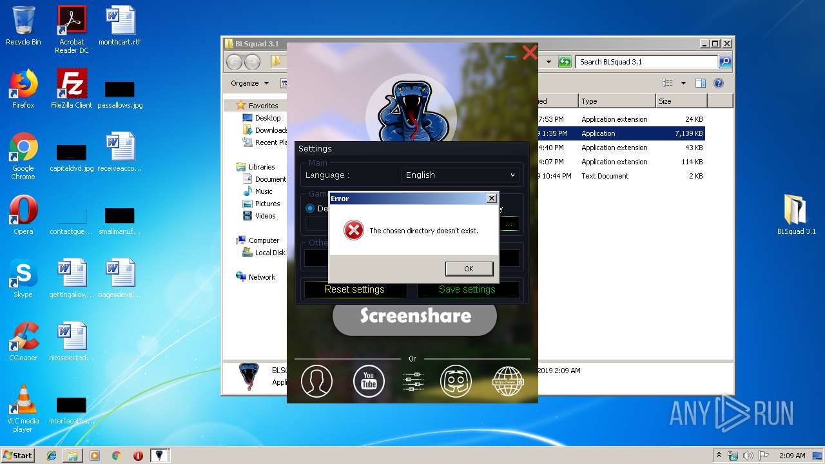Open the Discord icon in BLSquad
825x464 pixels.
[456, 381]
